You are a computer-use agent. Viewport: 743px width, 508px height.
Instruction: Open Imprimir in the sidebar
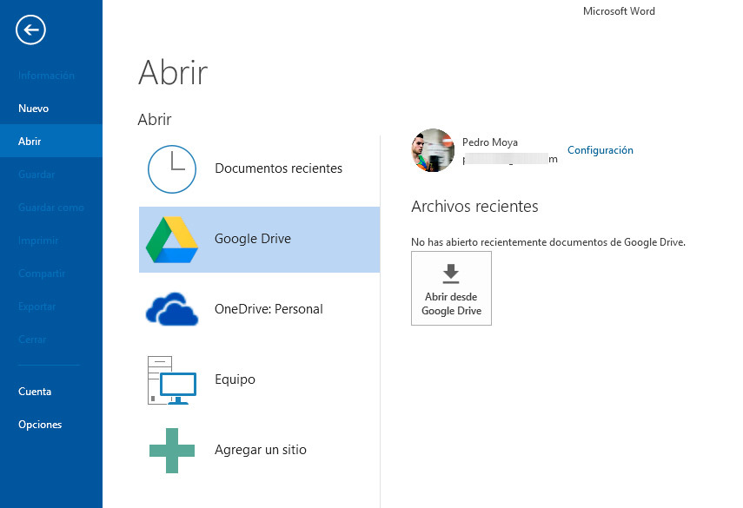pos(38,241)
